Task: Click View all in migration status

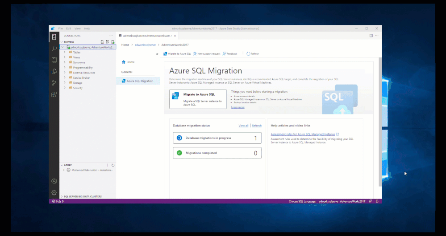Action: coord(243,126)
